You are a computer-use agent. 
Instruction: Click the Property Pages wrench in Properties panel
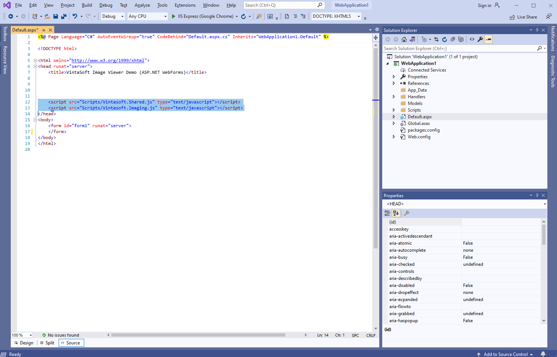coord(407,213)
